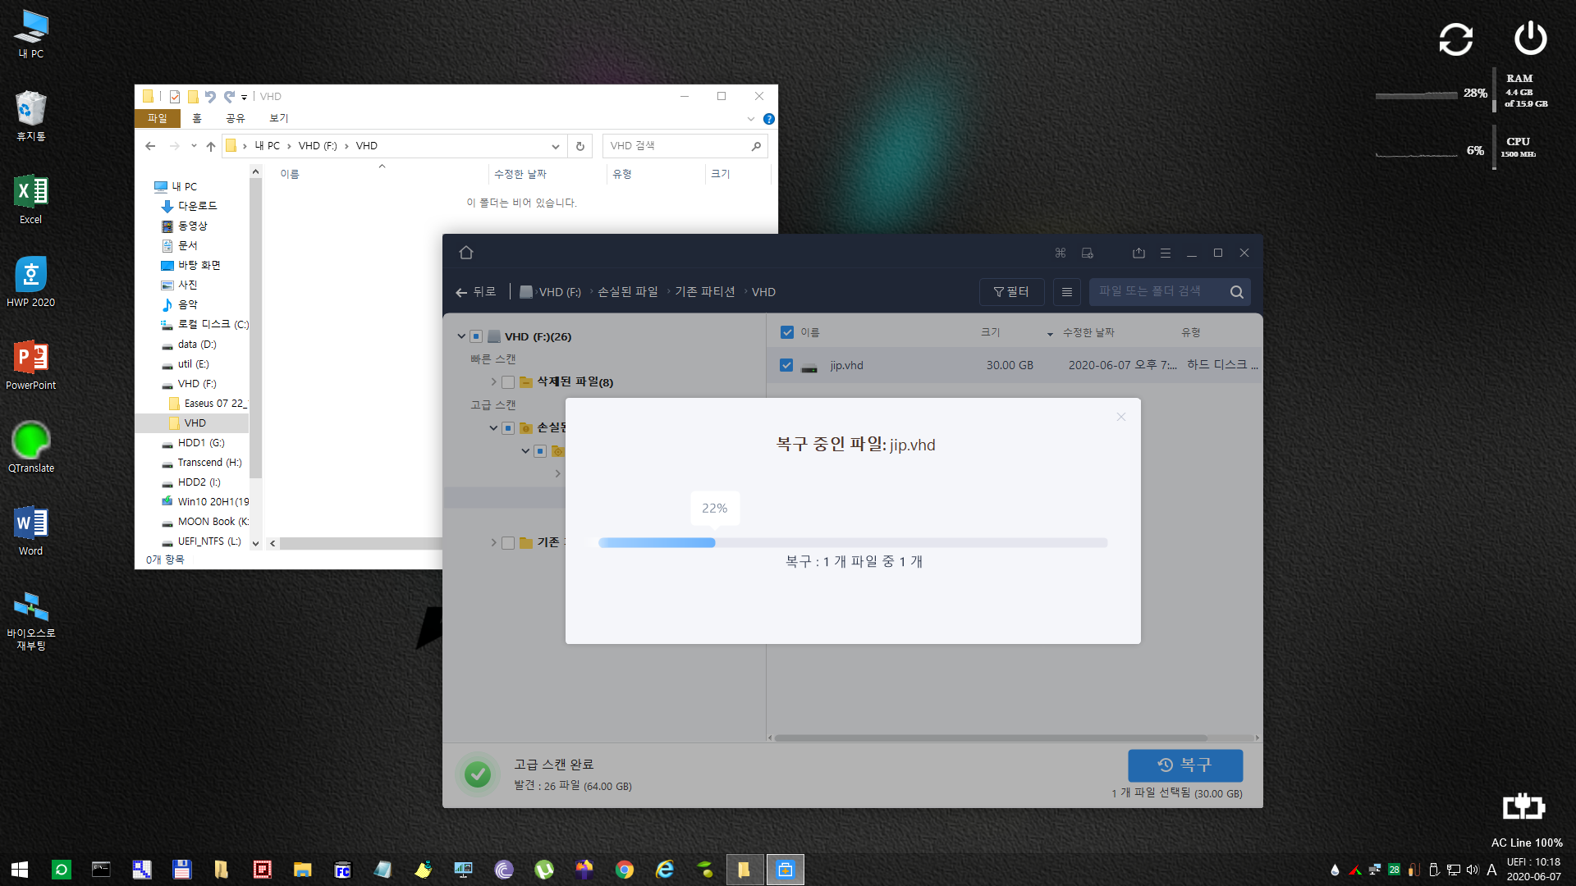The image size is (1576, 886).
Task: Click the Explorer help question mark icon
Action: [x=768, y=119]
